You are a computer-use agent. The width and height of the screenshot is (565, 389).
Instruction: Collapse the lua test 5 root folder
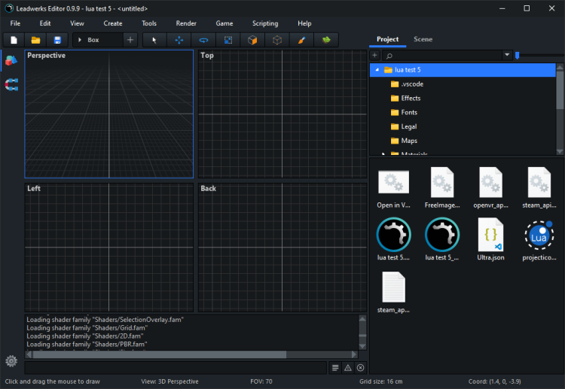pos(376,69)
